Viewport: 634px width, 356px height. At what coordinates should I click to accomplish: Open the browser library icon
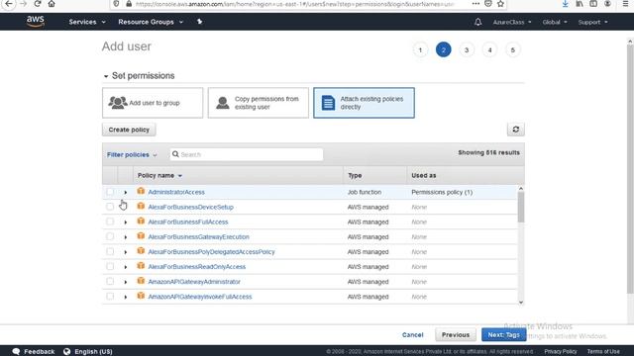[x=580, y=4]
